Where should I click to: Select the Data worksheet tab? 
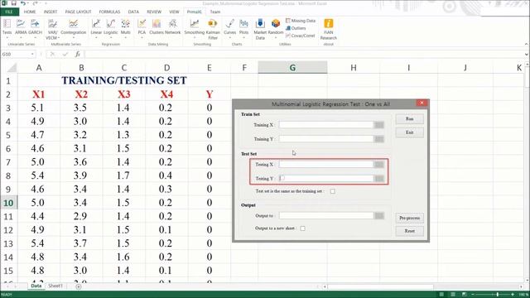coord(36,286)
